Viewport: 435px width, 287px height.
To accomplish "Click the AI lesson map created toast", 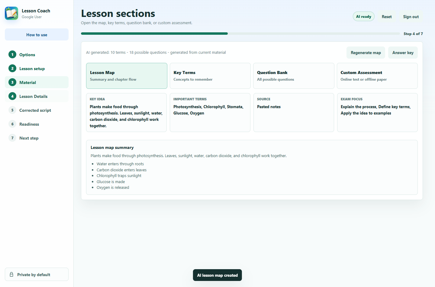I will coord(217,275).
